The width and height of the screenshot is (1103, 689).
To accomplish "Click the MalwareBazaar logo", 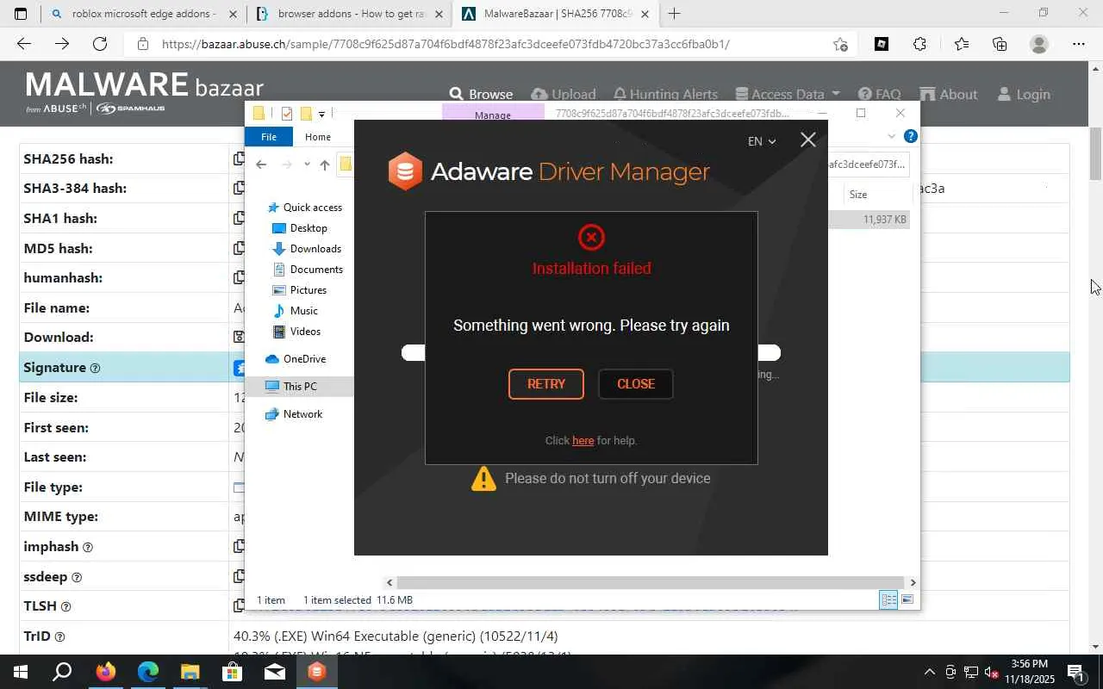I will pyautogui.click(x=144, y=91).
